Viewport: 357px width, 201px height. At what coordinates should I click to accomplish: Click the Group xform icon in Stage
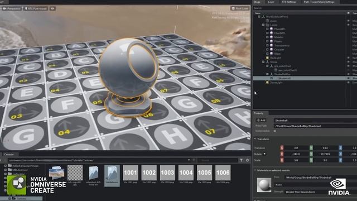[267, 62]
